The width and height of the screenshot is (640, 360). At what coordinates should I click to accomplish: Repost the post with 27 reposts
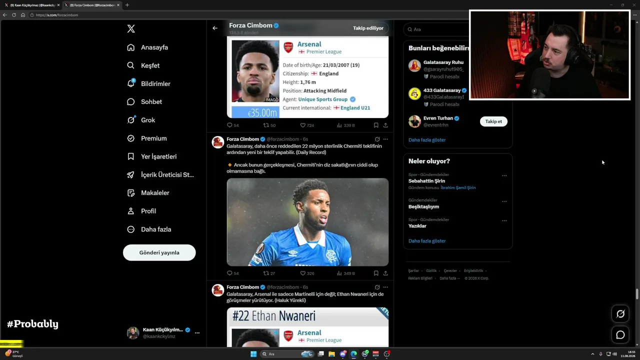pyautogui.click(x=269, y=273)
